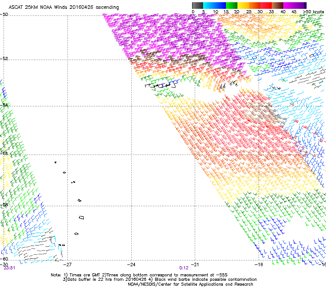Click the 23:51 swath time label

point(9,268)
